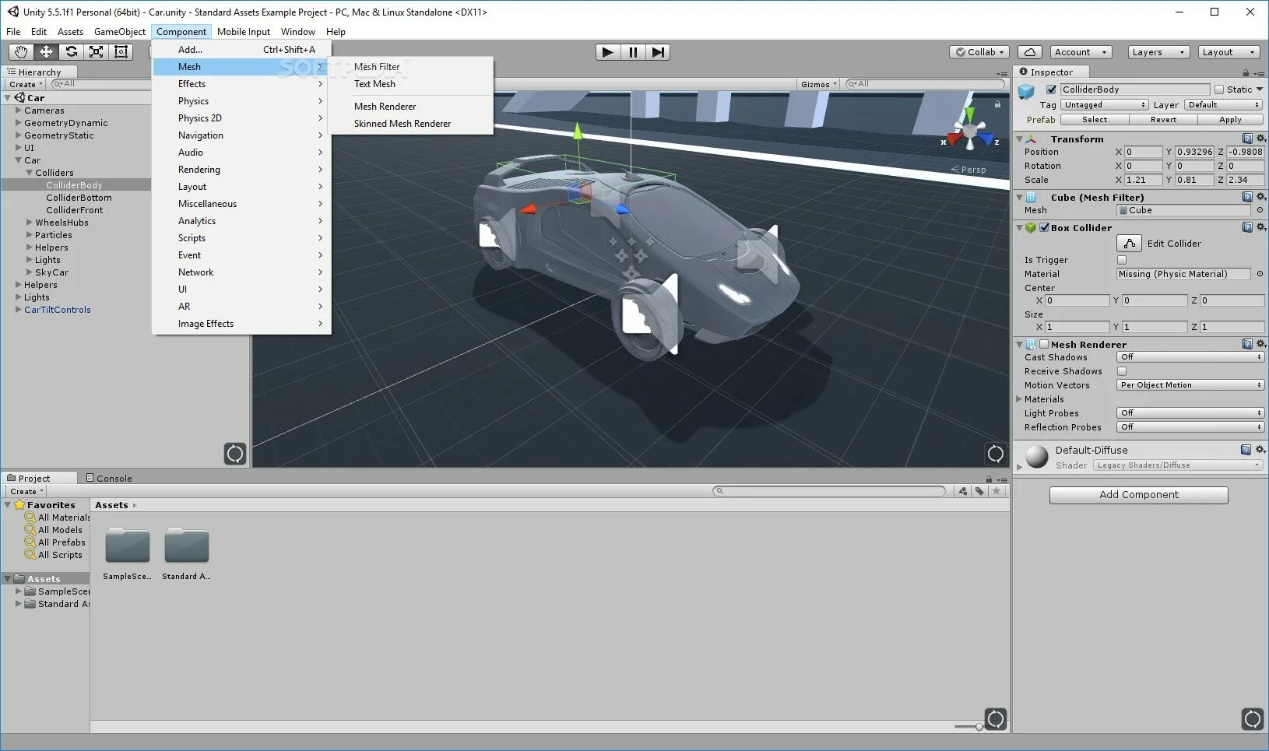
Task: Open the Collab button in the toolbar
Action: pos(979,52)
